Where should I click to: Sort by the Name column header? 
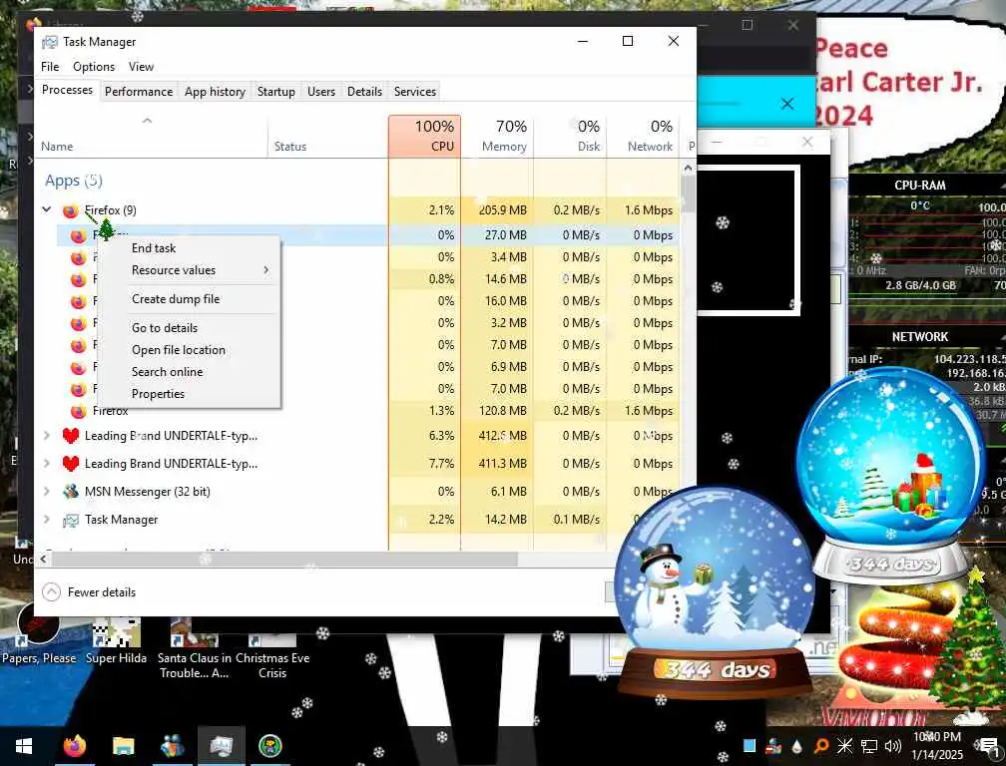(x=152, y=136)
